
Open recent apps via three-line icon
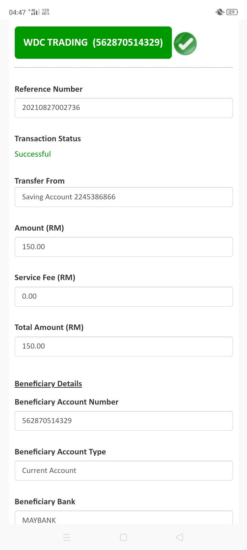tap(67, 537)
